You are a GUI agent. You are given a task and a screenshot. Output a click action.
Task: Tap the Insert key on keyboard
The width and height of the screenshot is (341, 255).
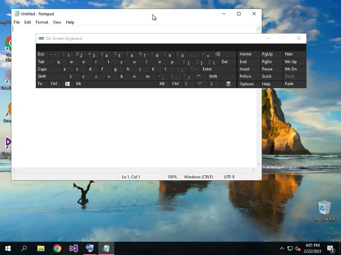249,69
